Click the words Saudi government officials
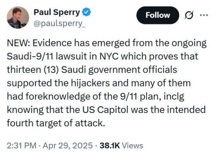The height and width of the screenshot is (155, 215). coord(119,70)
